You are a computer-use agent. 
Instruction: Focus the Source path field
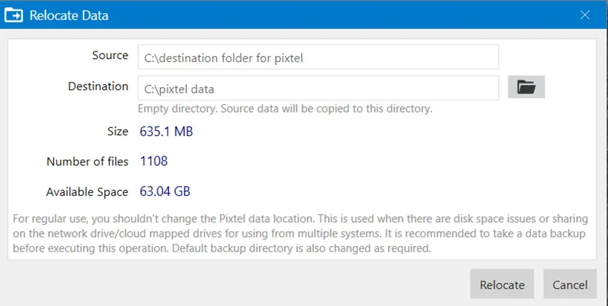(x=319, y=57)
